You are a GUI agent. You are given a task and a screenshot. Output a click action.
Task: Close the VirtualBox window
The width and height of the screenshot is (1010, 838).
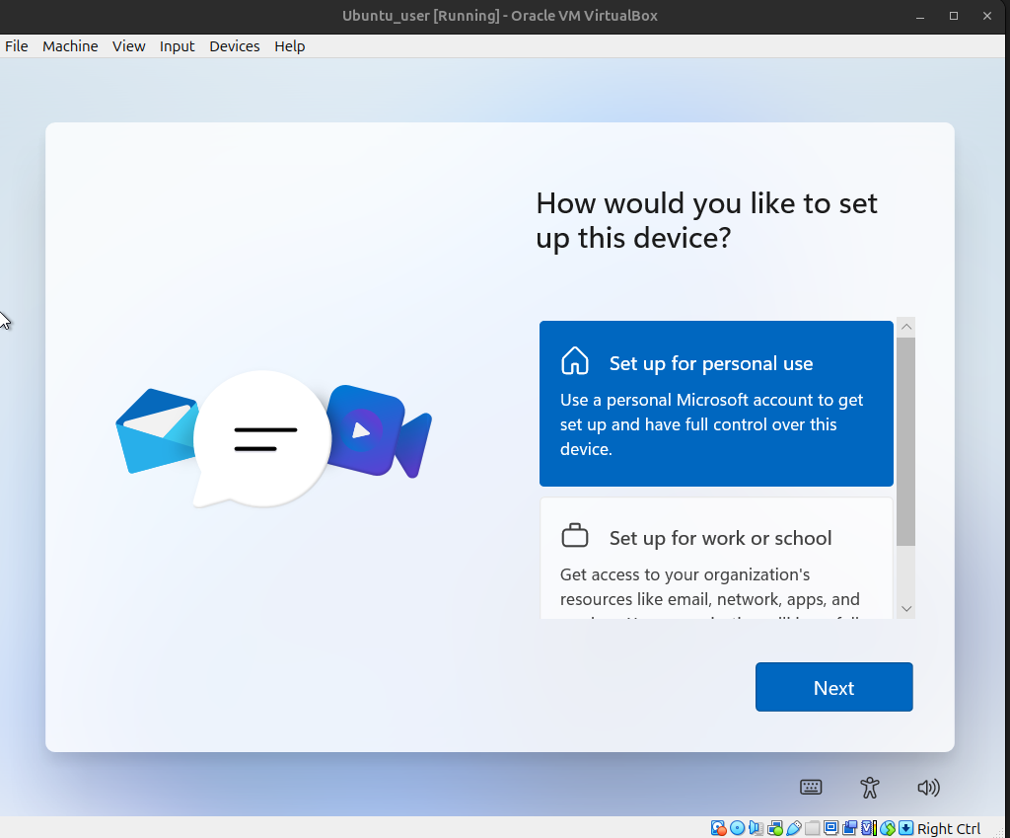click(x=986, y=16)
